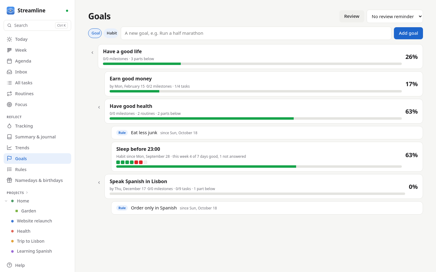Open Tracking droplet icon
436x272 pixels.
[9, 126]
